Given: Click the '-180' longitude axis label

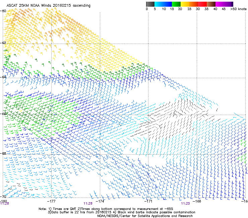Looking at the screenshot, I should coord(3,201).
